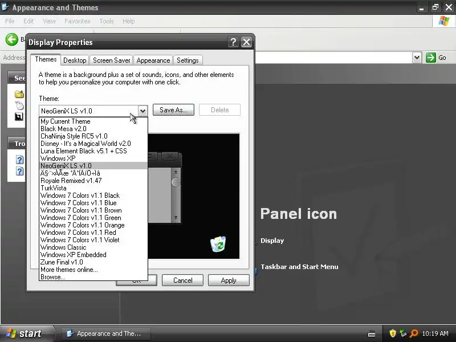This screenshot has height=342, width=456.
Task: Click the second help icon under Troubleshooters
Action: coord(19,172)
